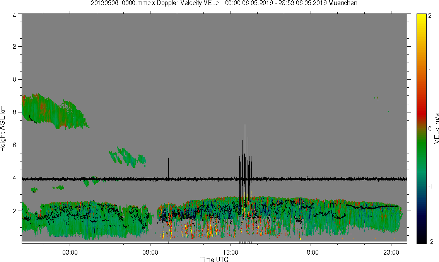The width and height of the screenshot is (439, 262).
Task: Click the 12 km height axis label
Action: pyautogui.click(x=13, y=46)
